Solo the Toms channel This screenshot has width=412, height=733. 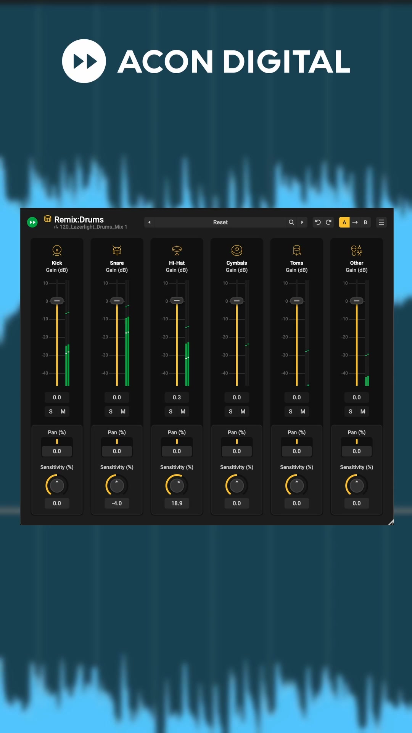pos(291,412)
